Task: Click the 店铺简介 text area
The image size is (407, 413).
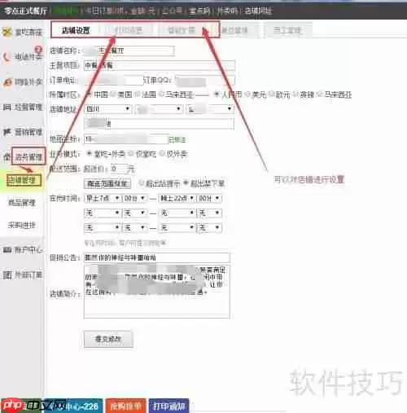Action: [157, 292]
